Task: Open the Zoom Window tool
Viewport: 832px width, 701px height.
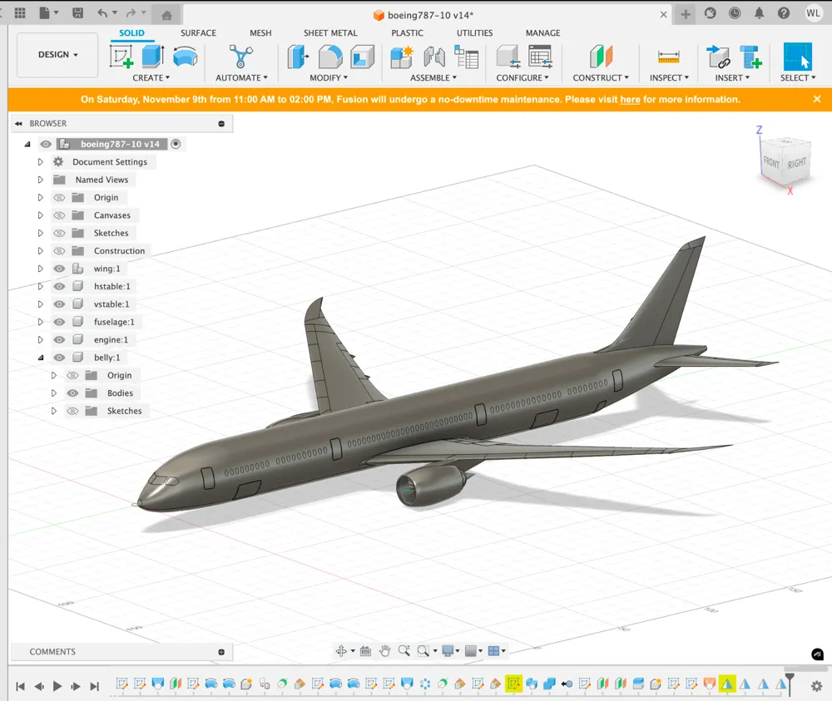Action: click(x=425, y=650)
